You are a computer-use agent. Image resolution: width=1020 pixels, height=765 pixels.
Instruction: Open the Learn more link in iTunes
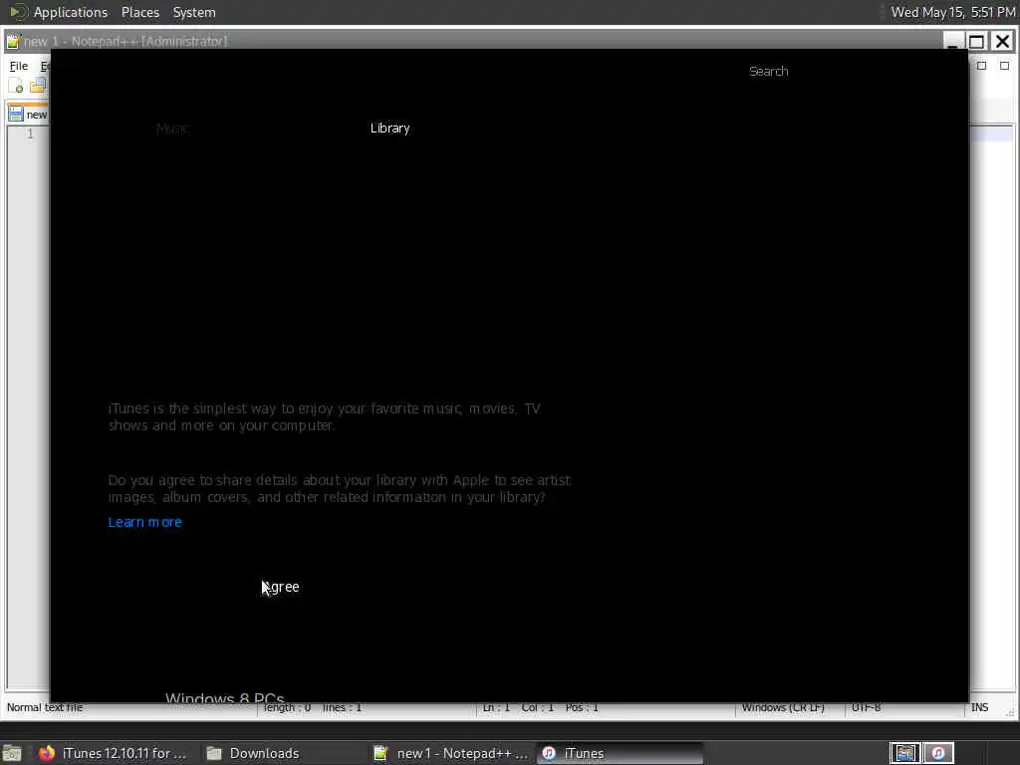pos(145,522)
